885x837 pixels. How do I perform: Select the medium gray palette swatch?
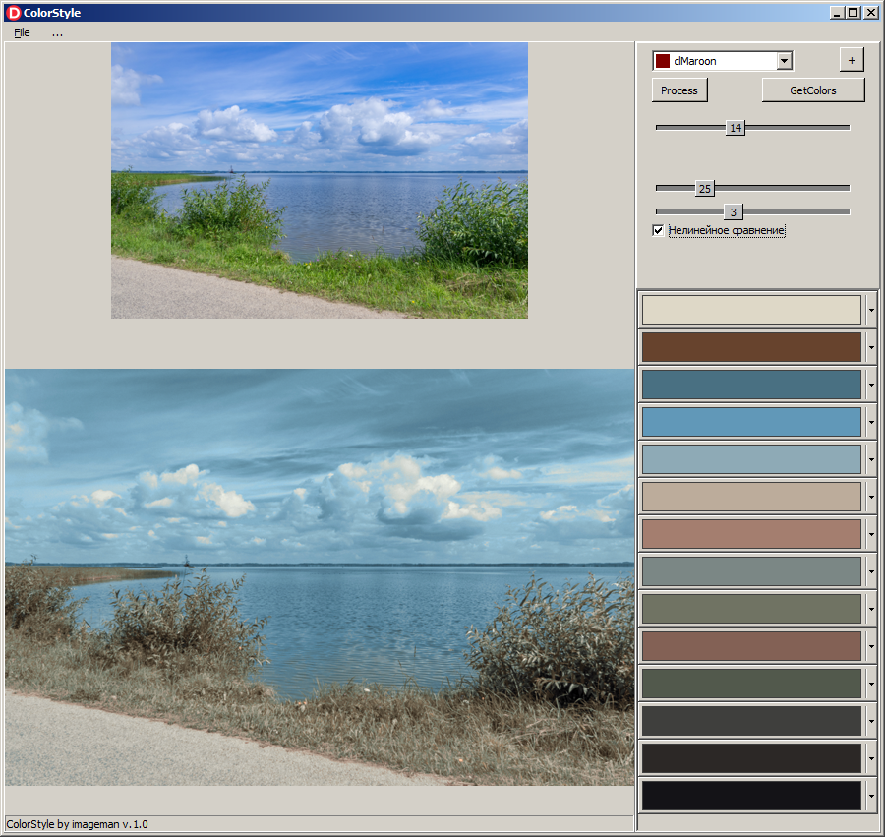point(751,571)
